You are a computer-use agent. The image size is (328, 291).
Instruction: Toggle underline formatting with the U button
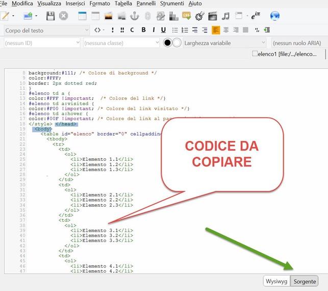[x=163, y=30]
